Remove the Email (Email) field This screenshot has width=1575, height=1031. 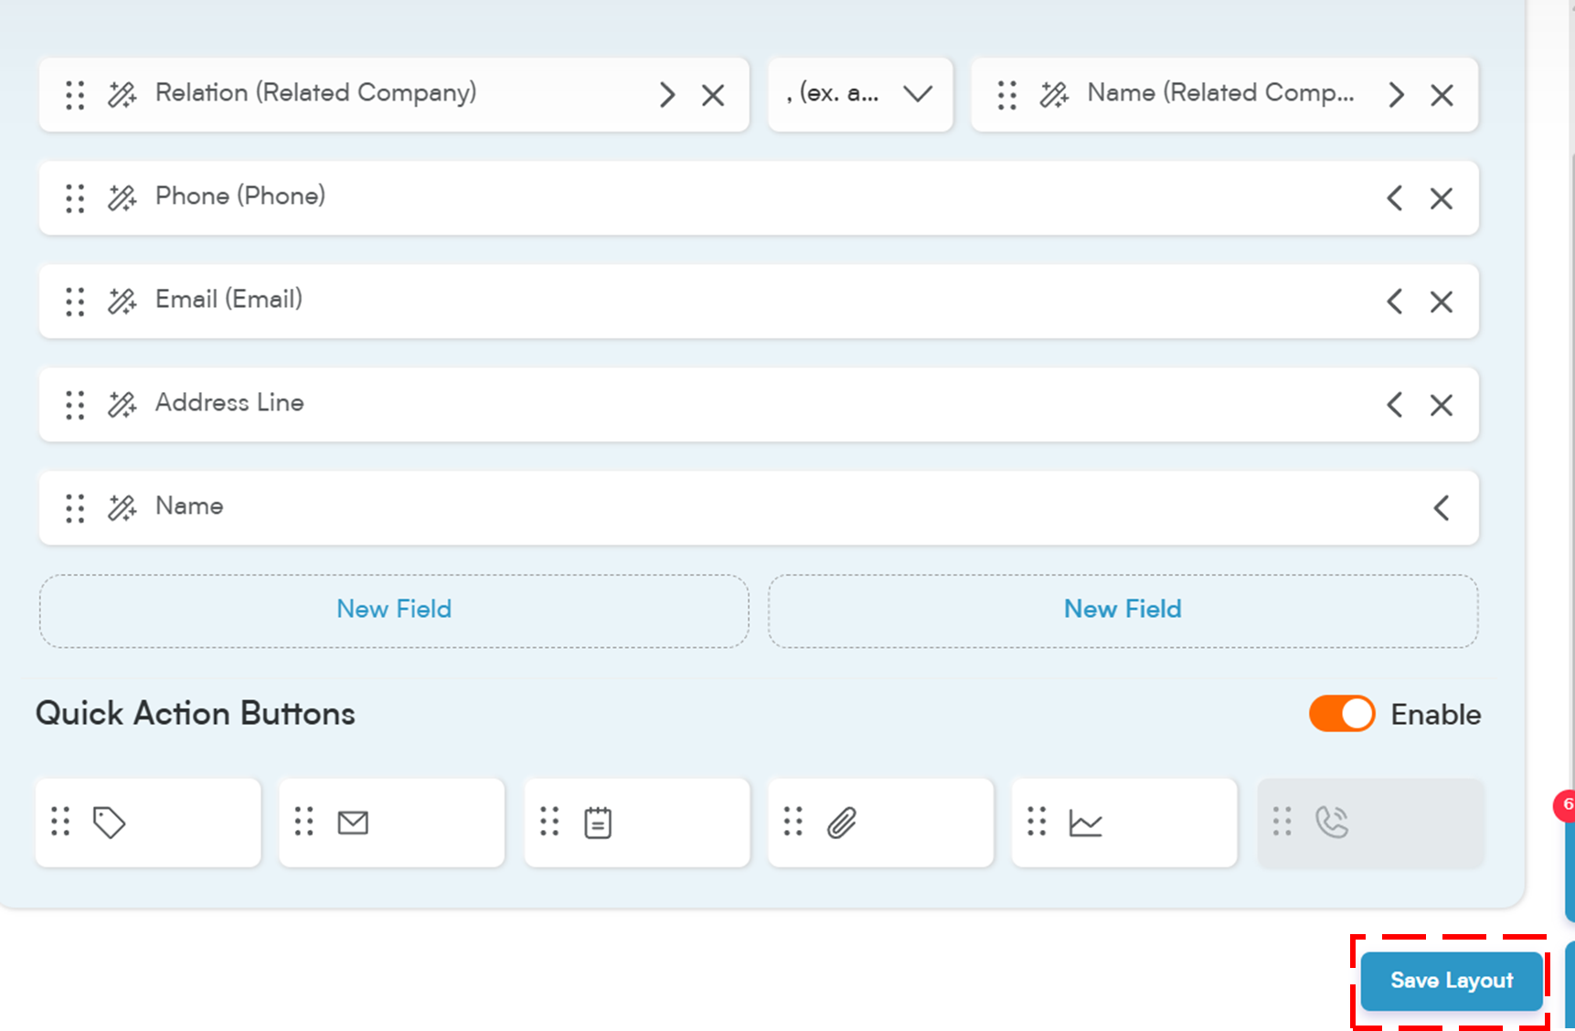[1442, 302]
